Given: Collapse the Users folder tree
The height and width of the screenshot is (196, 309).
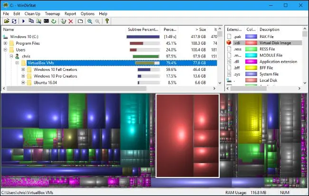Looking at the screenshot, I should [5, 49].
